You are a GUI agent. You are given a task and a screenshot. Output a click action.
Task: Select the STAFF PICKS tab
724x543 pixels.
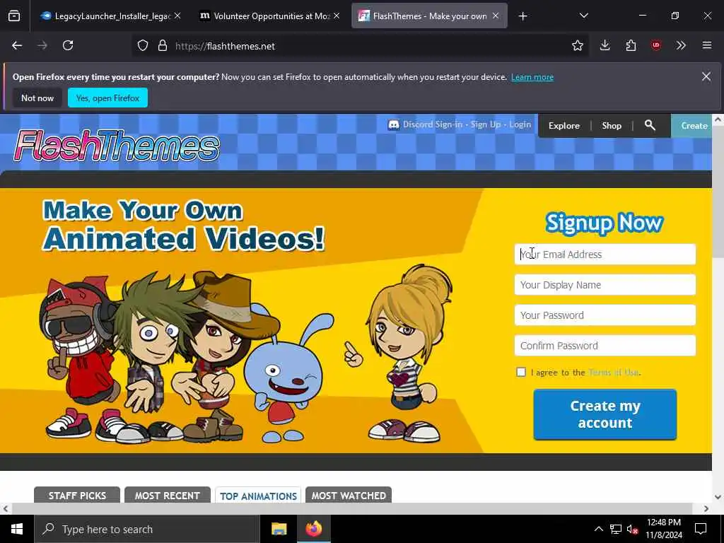77,495
